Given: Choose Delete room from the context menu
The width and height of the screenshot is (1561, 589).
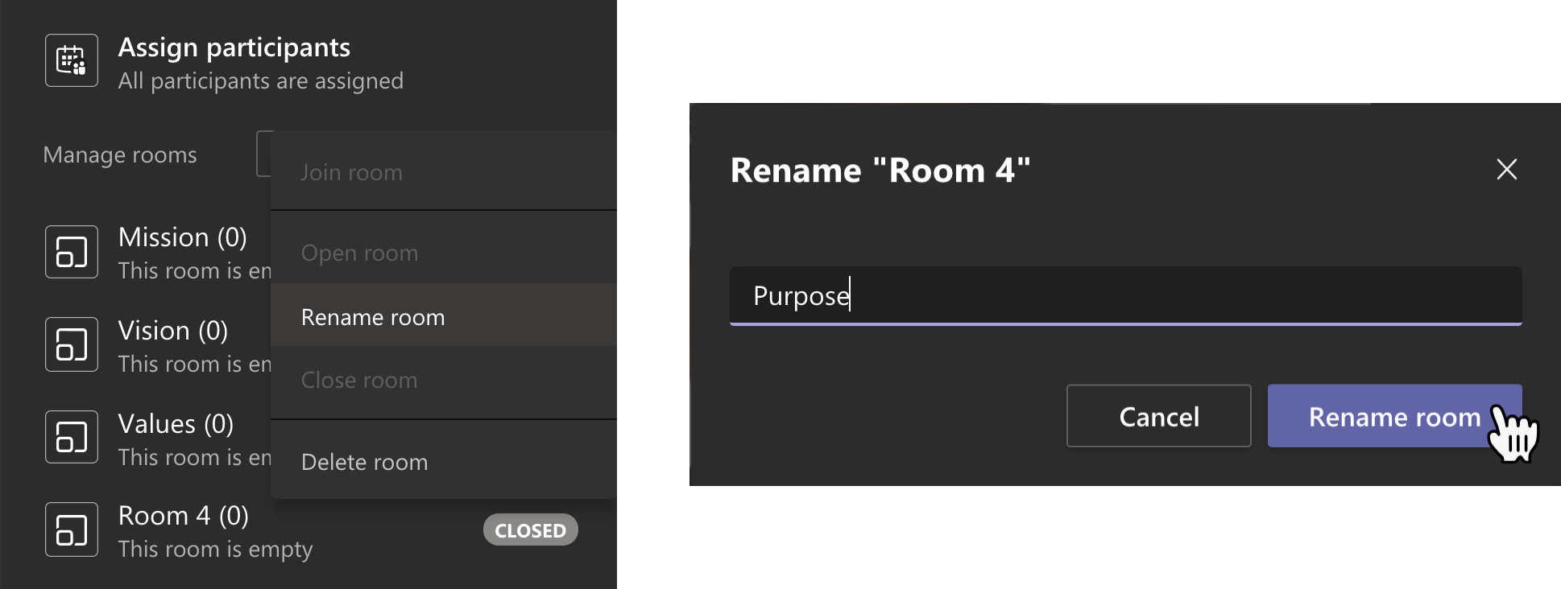Looking at the screenshot, I should coord(364,462).
